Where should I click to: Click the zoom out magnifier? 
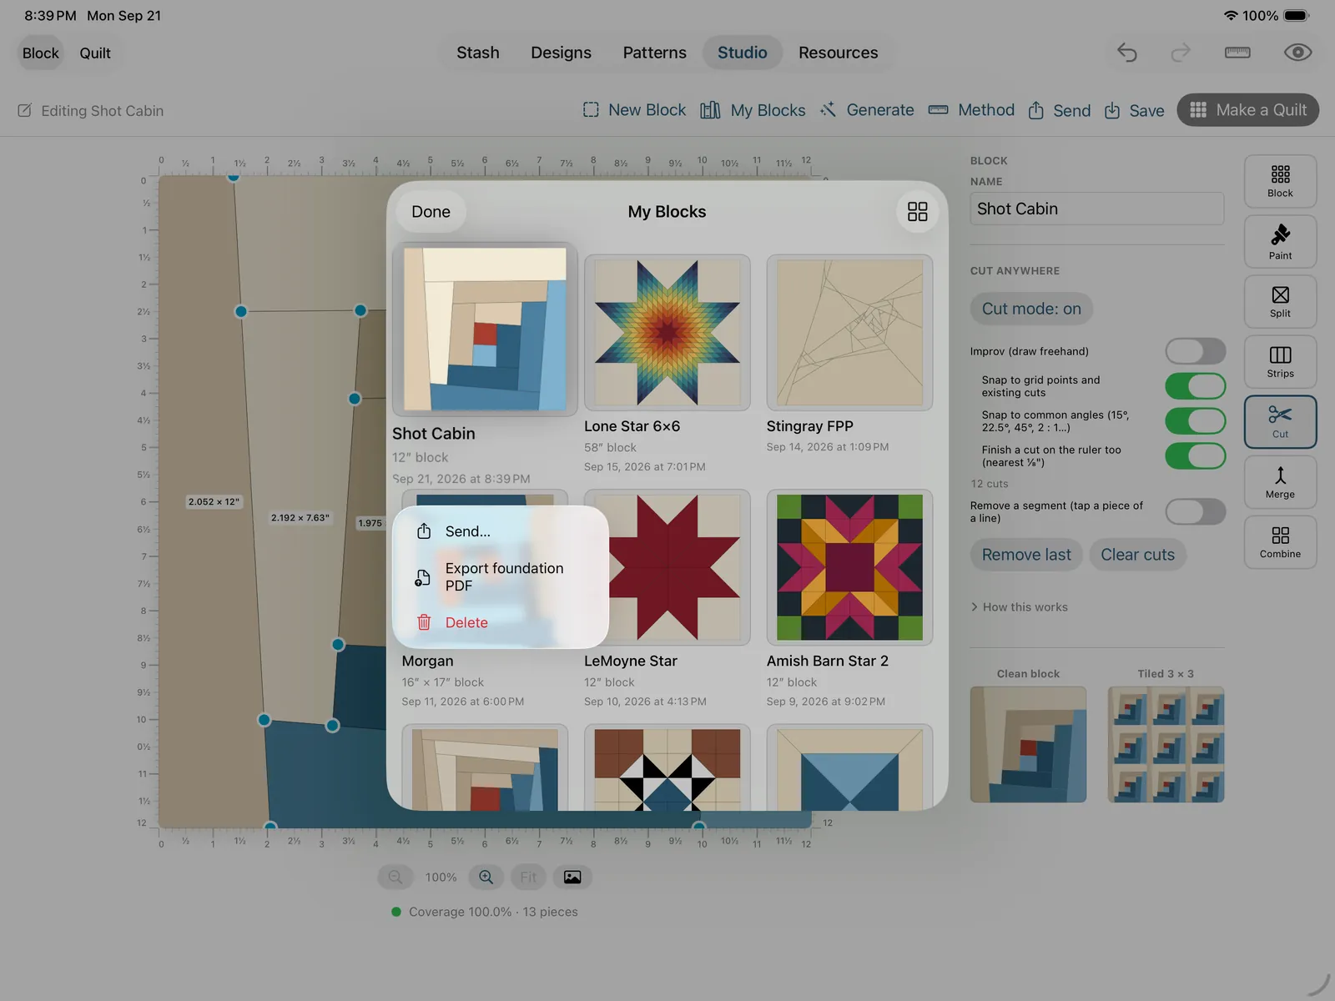[x=395, y=877]
